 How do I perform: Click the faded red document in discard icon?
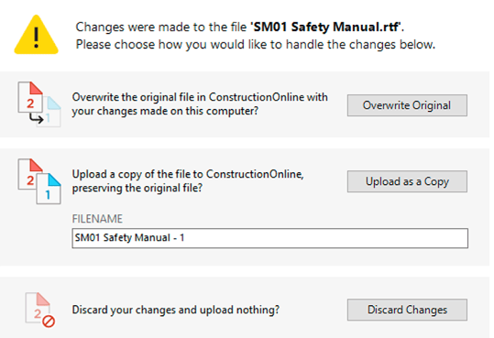tap(38, 308)
